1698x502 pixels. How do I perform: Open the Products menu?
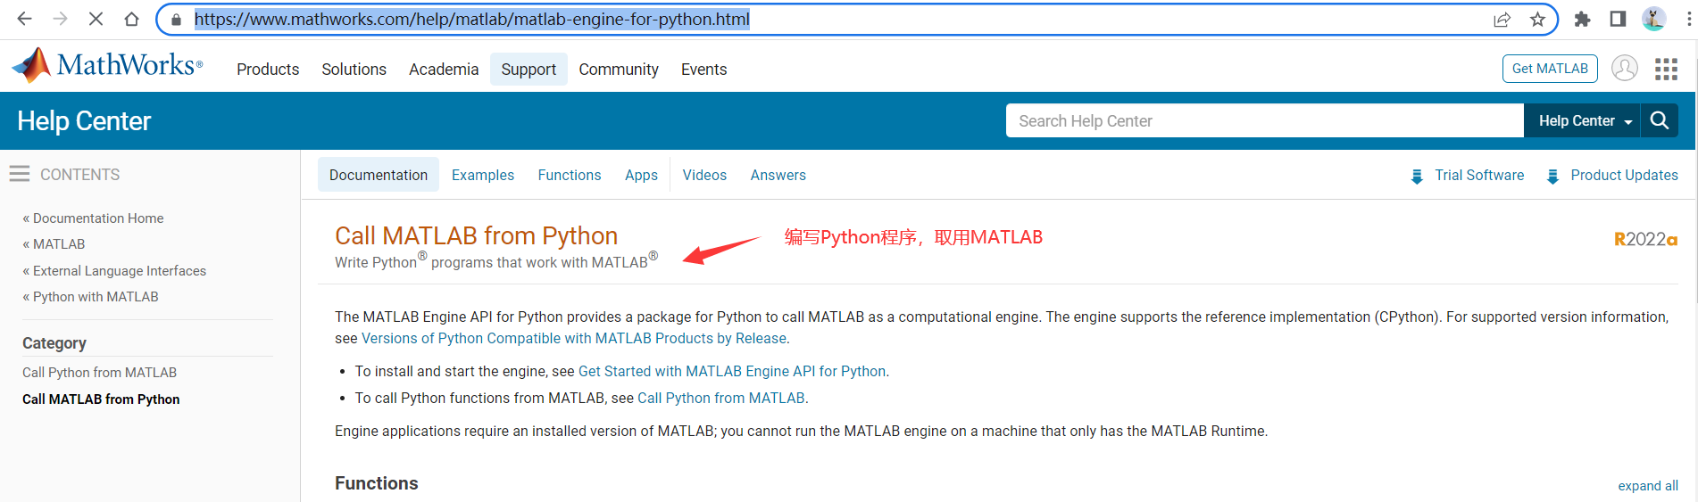coord(268,70)
